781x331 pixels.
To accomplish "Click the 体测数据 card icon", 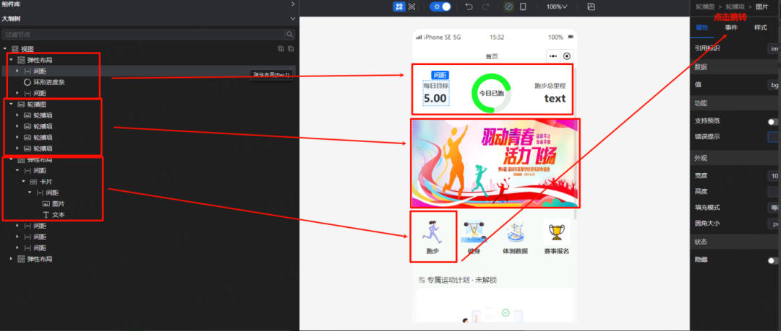I will click(515, 231).
